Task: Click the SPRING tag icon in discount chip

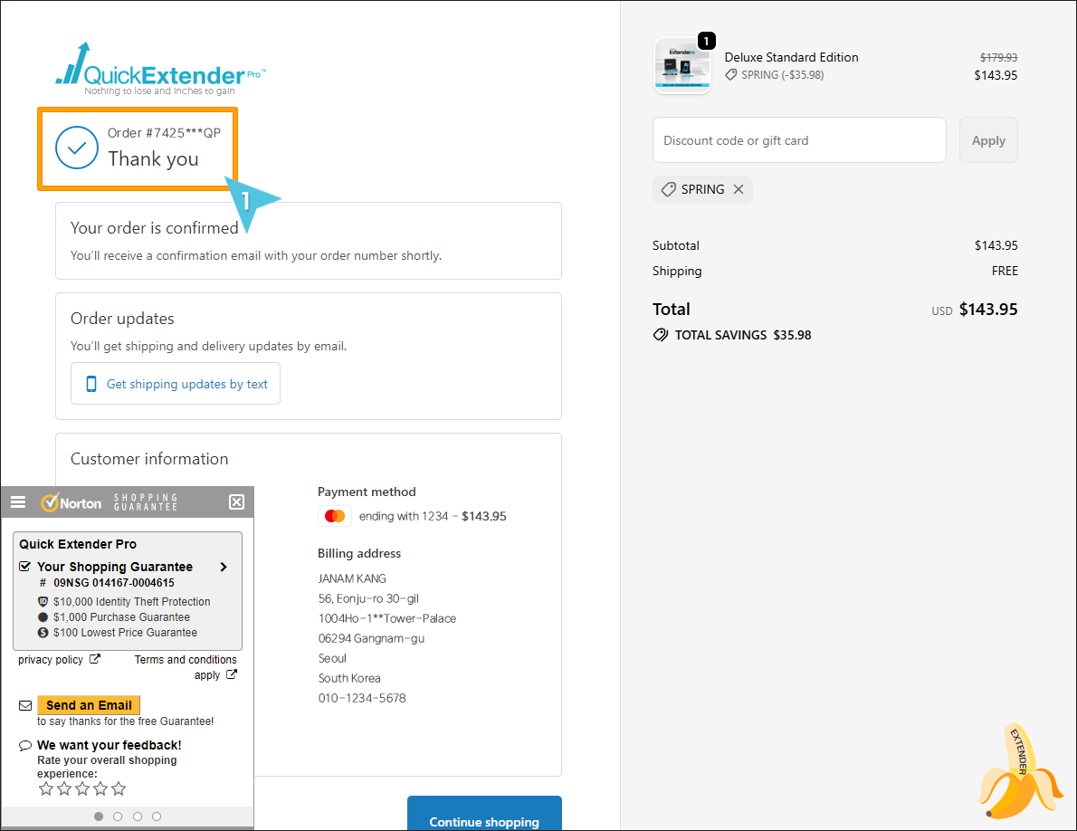Action: click(x=668, y=189)
